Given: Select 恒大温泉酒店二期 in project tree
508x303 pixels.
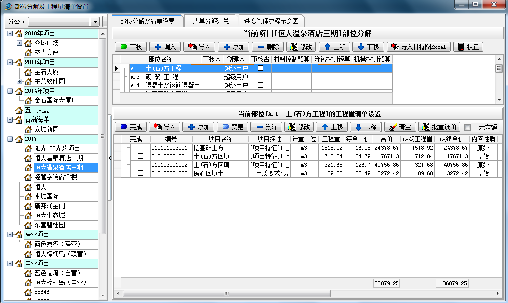Looking at the screenshot, I should 58,158.
